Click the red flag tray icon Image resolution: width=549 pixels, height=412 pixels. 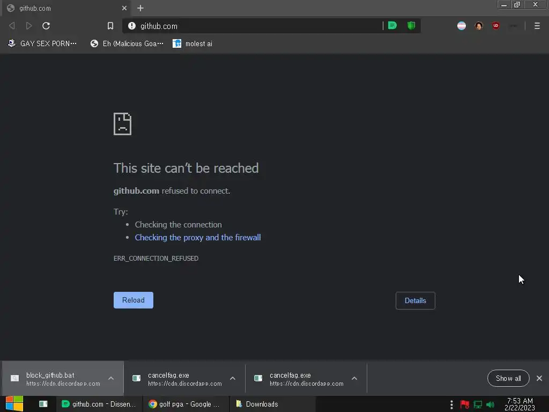(x=465, y=404)
